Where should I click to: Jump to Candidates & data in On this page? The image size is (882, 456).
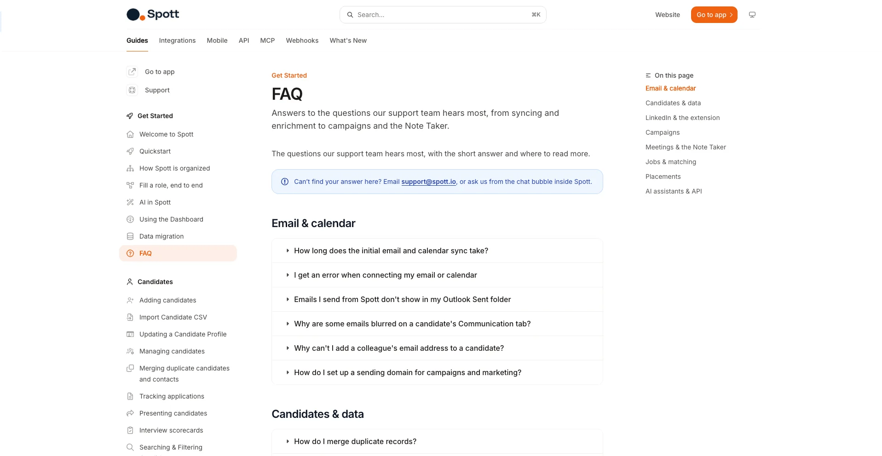(x=673, y=103)
